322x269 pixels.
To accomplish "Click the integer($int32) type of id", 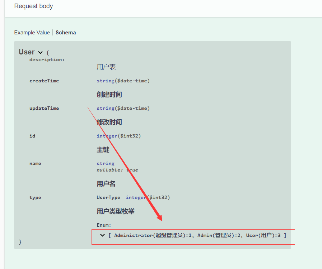I will tap(118, 136).
